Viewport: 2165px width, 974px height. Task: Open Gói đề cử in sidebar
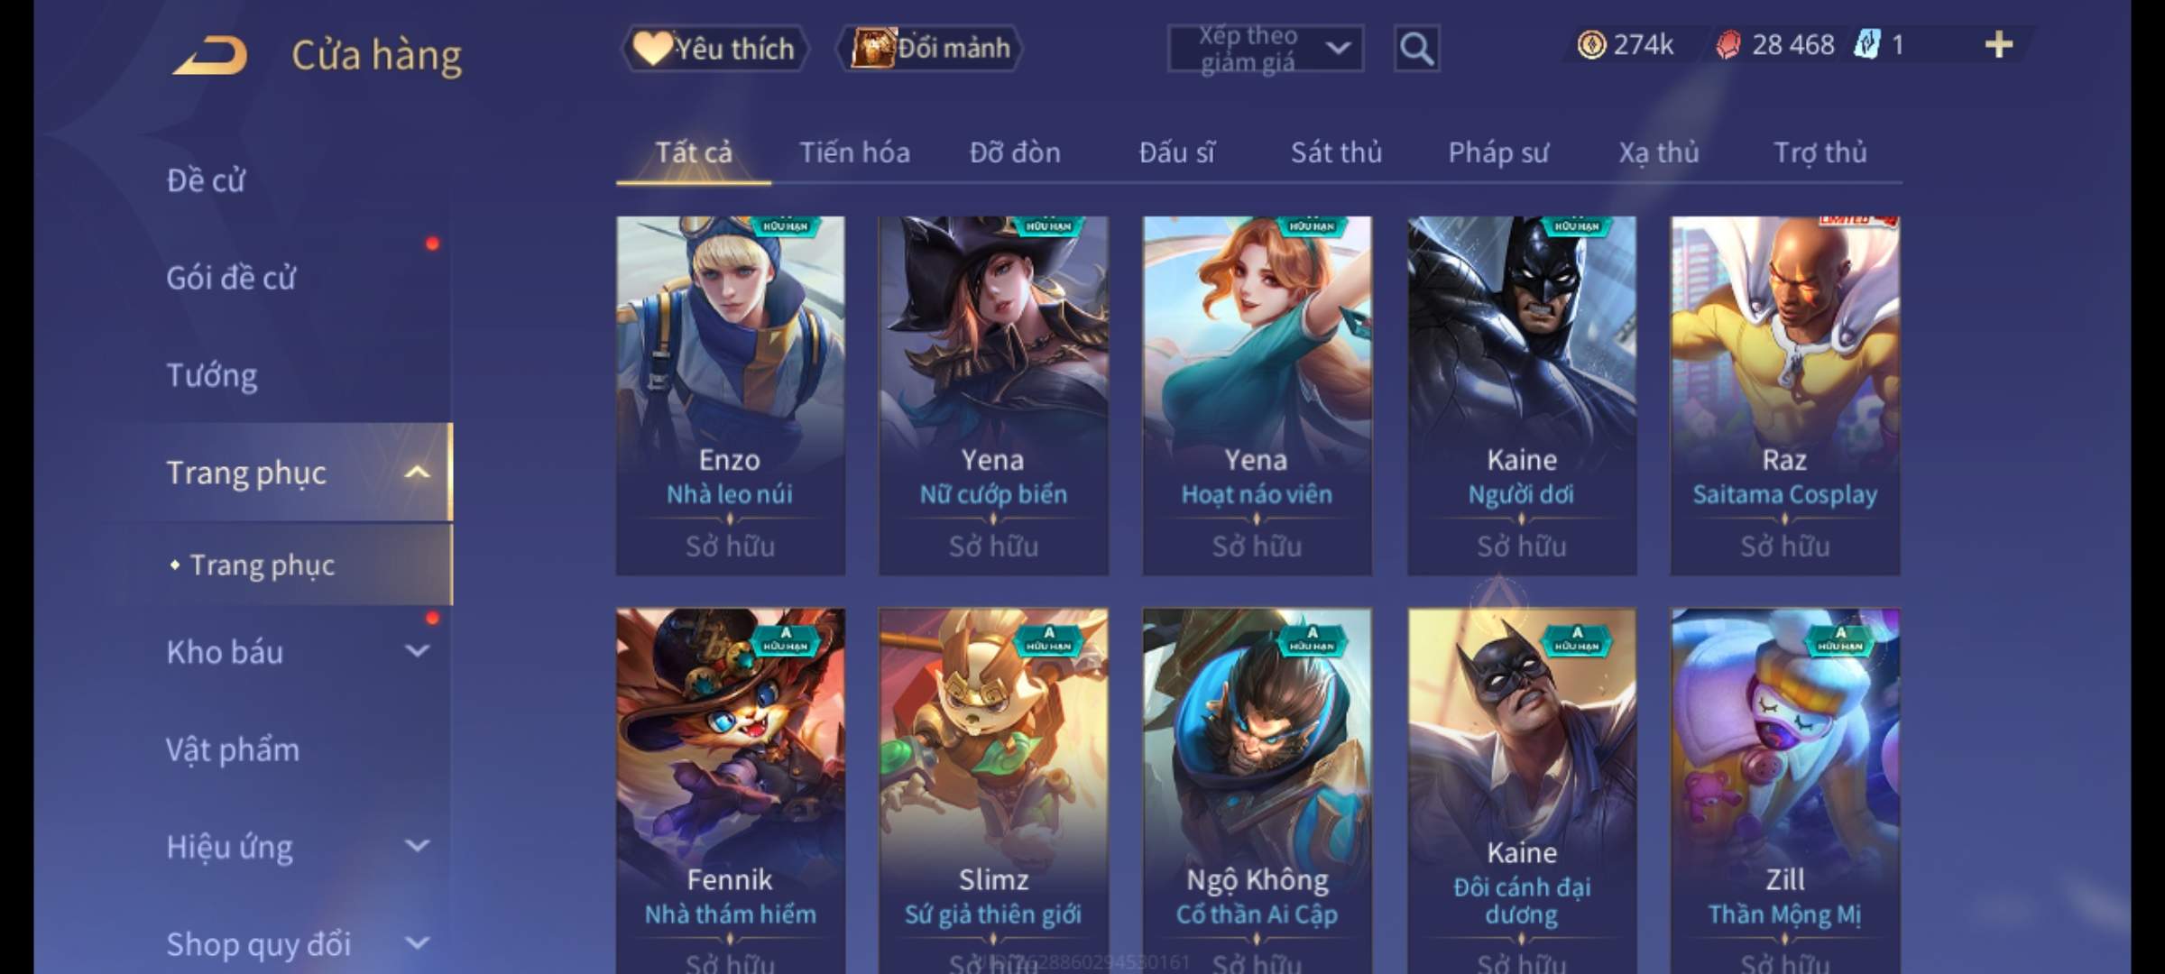coord(231,278)
